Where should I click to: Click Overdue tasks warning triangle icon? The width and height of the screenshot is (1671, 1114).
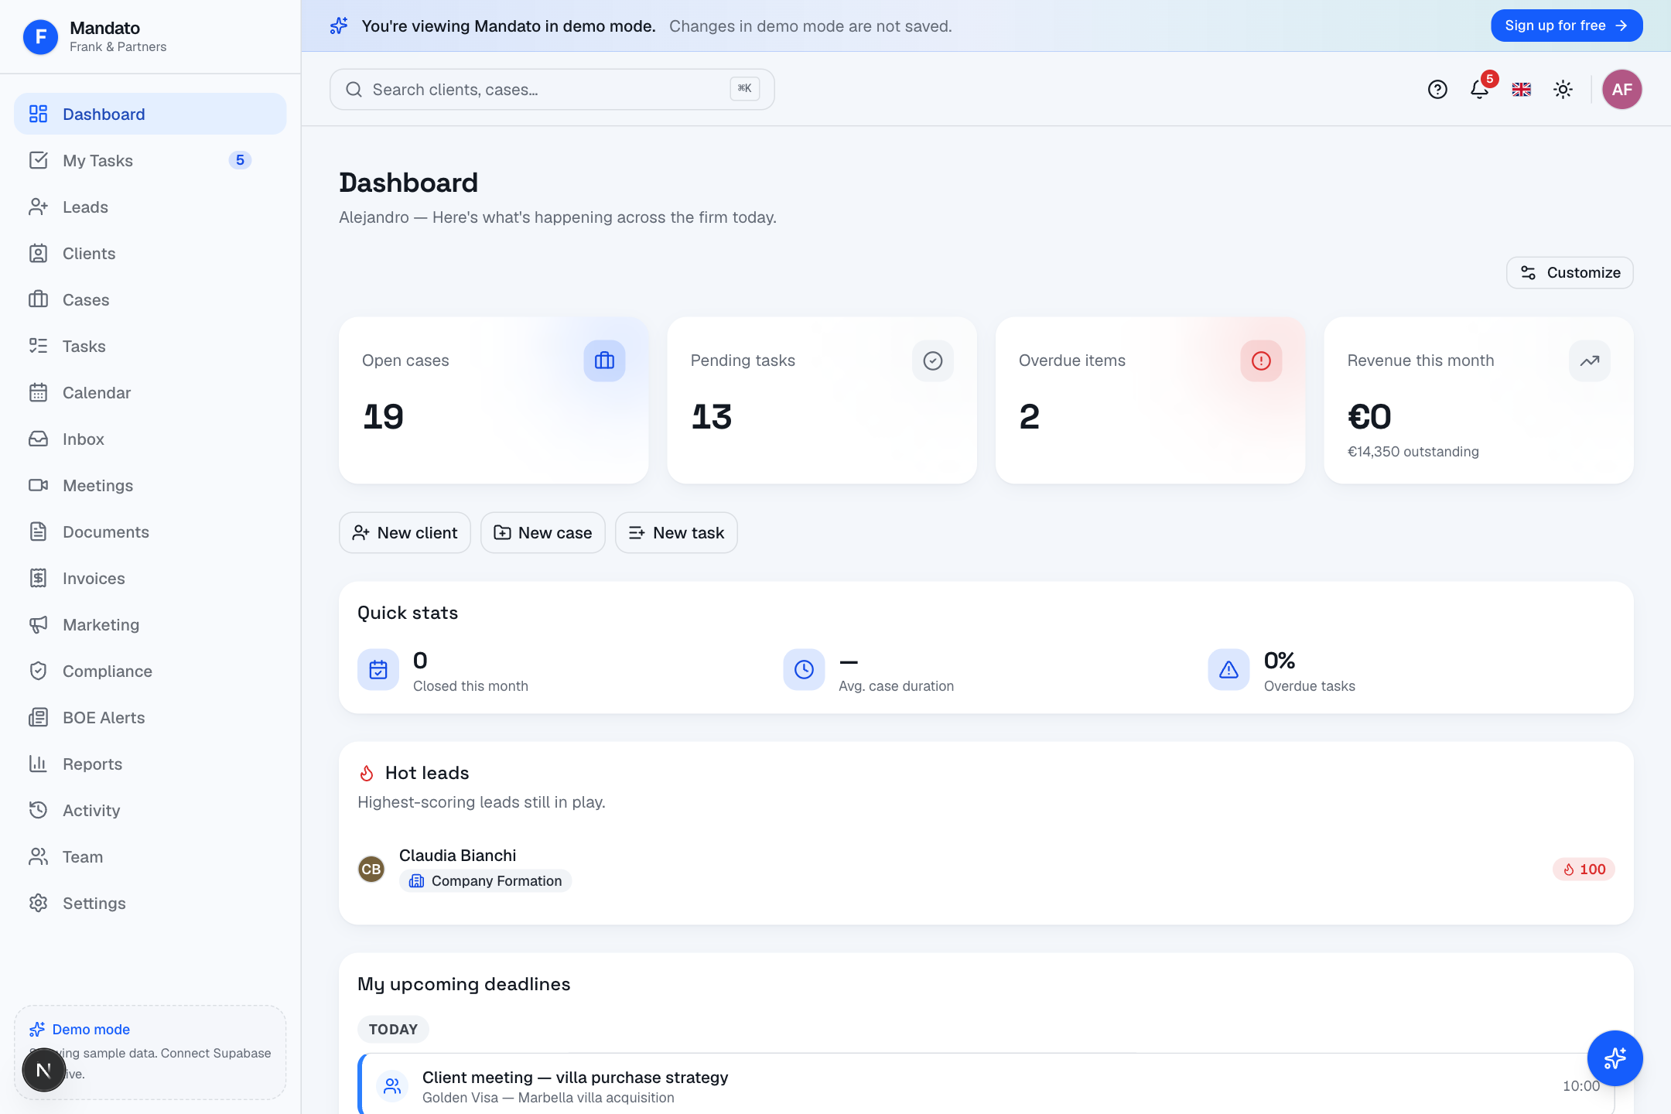coord(1228,670)
